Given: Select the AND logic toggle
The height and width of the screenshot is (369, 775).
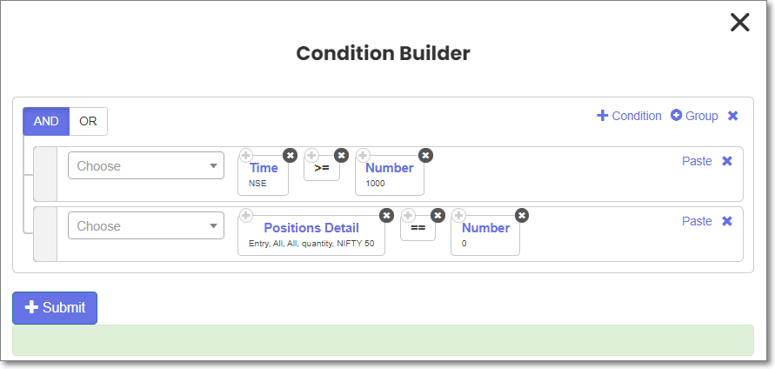Looking at the screenshot, I should coord(46,121).
